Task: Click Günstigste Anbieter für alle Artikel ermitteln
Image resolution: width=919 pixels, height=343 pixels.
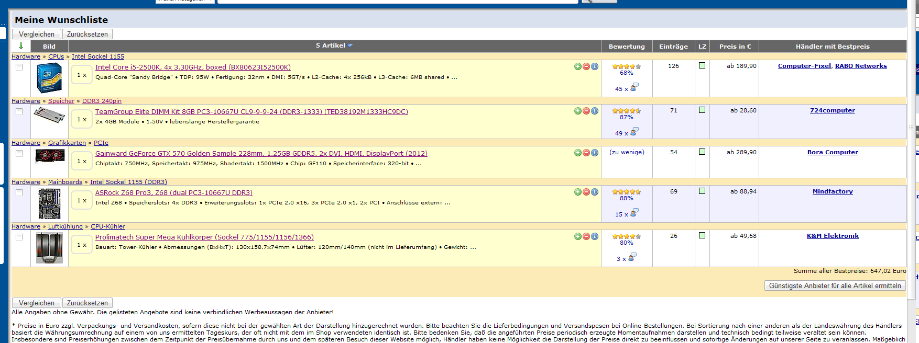Action: tap(835, 285)
